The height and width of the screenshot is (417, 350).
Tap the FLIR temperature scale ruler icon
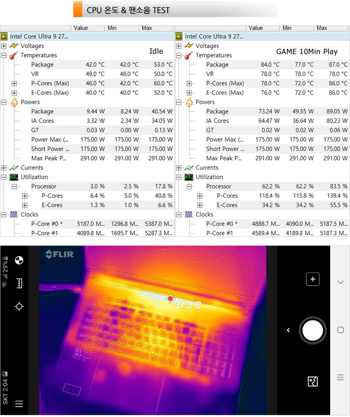(x=19, y=283)
